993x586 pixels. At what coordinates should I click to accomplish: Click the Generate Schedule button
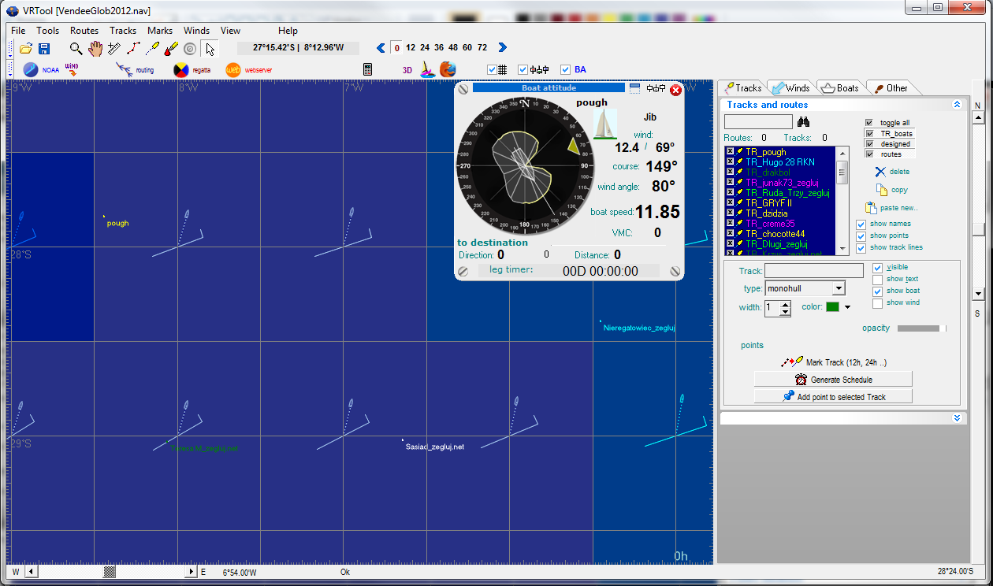833,380
